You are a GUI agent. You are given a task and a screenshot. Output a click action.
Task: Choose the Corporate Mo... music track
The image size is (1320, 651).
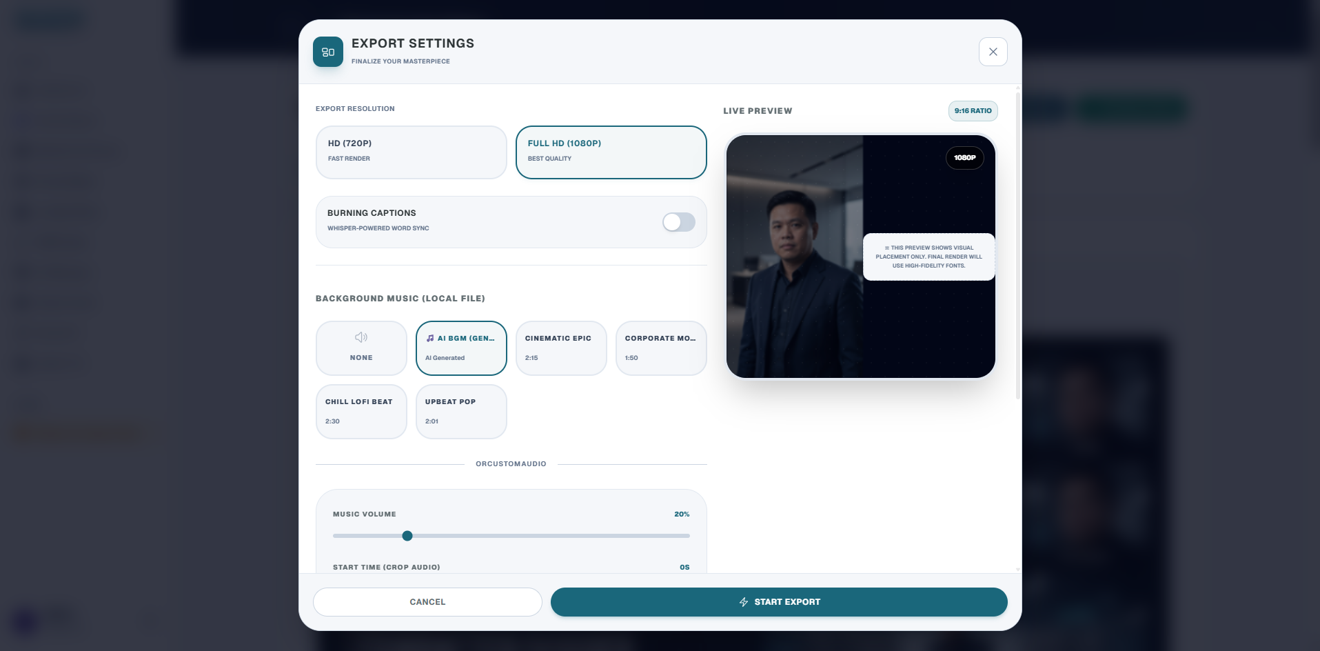(661, 348)
